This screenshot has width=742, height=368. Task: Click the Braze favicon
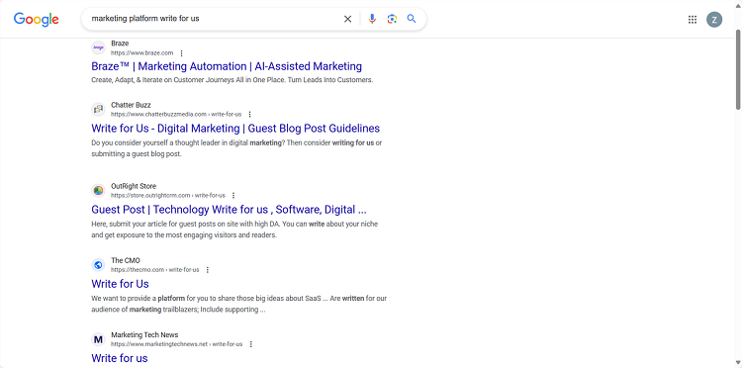[98, 47]
